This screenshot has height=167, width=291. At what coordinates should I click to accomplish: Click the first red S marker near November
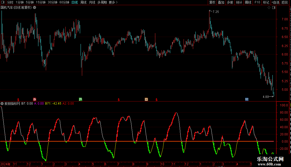tap(18, 100)
